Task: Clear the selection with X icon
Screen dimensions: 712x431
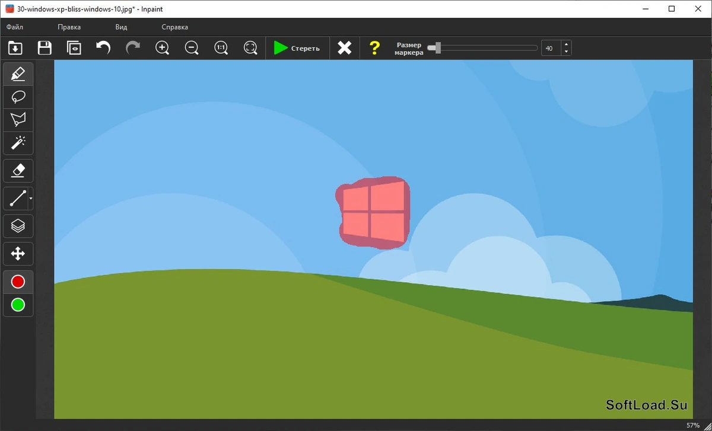Action: [x=345, y=48]
